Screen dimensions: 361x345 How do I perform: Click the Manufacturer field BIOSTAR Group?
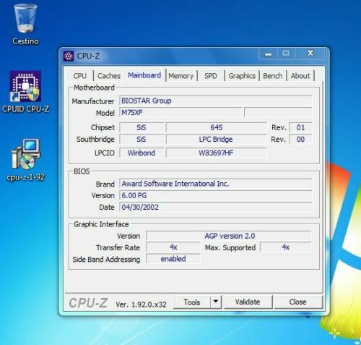click(x=216, y=101)
